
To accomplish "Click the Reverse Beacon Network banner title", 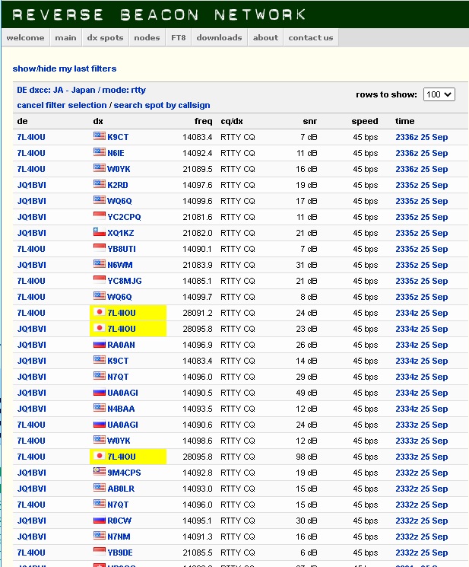I will coord(159,14).
